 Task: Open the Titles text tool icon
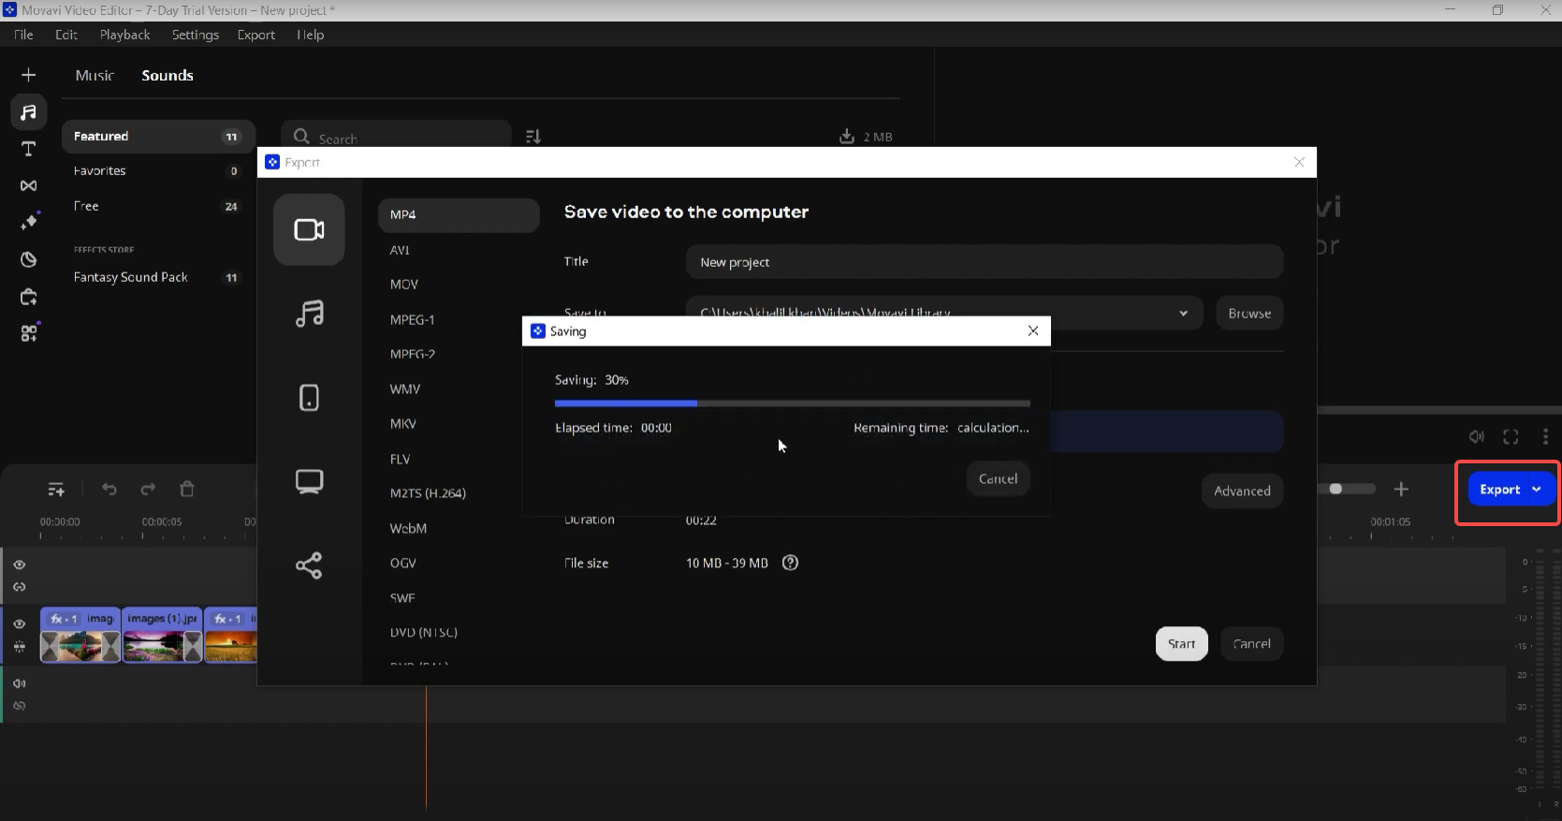[29, 149]
